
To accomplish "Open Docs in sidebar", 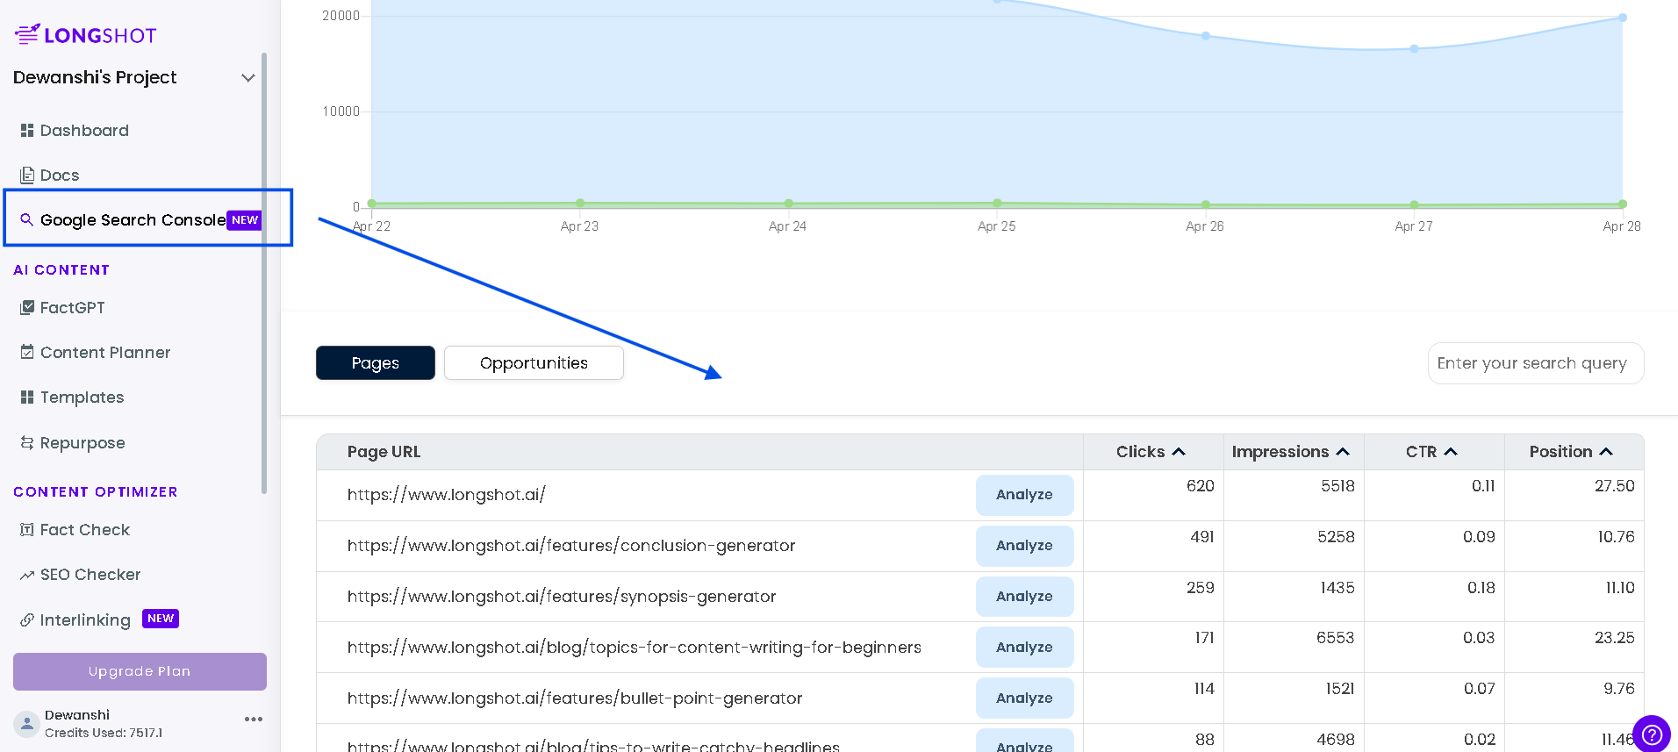I will click(60, 175).
